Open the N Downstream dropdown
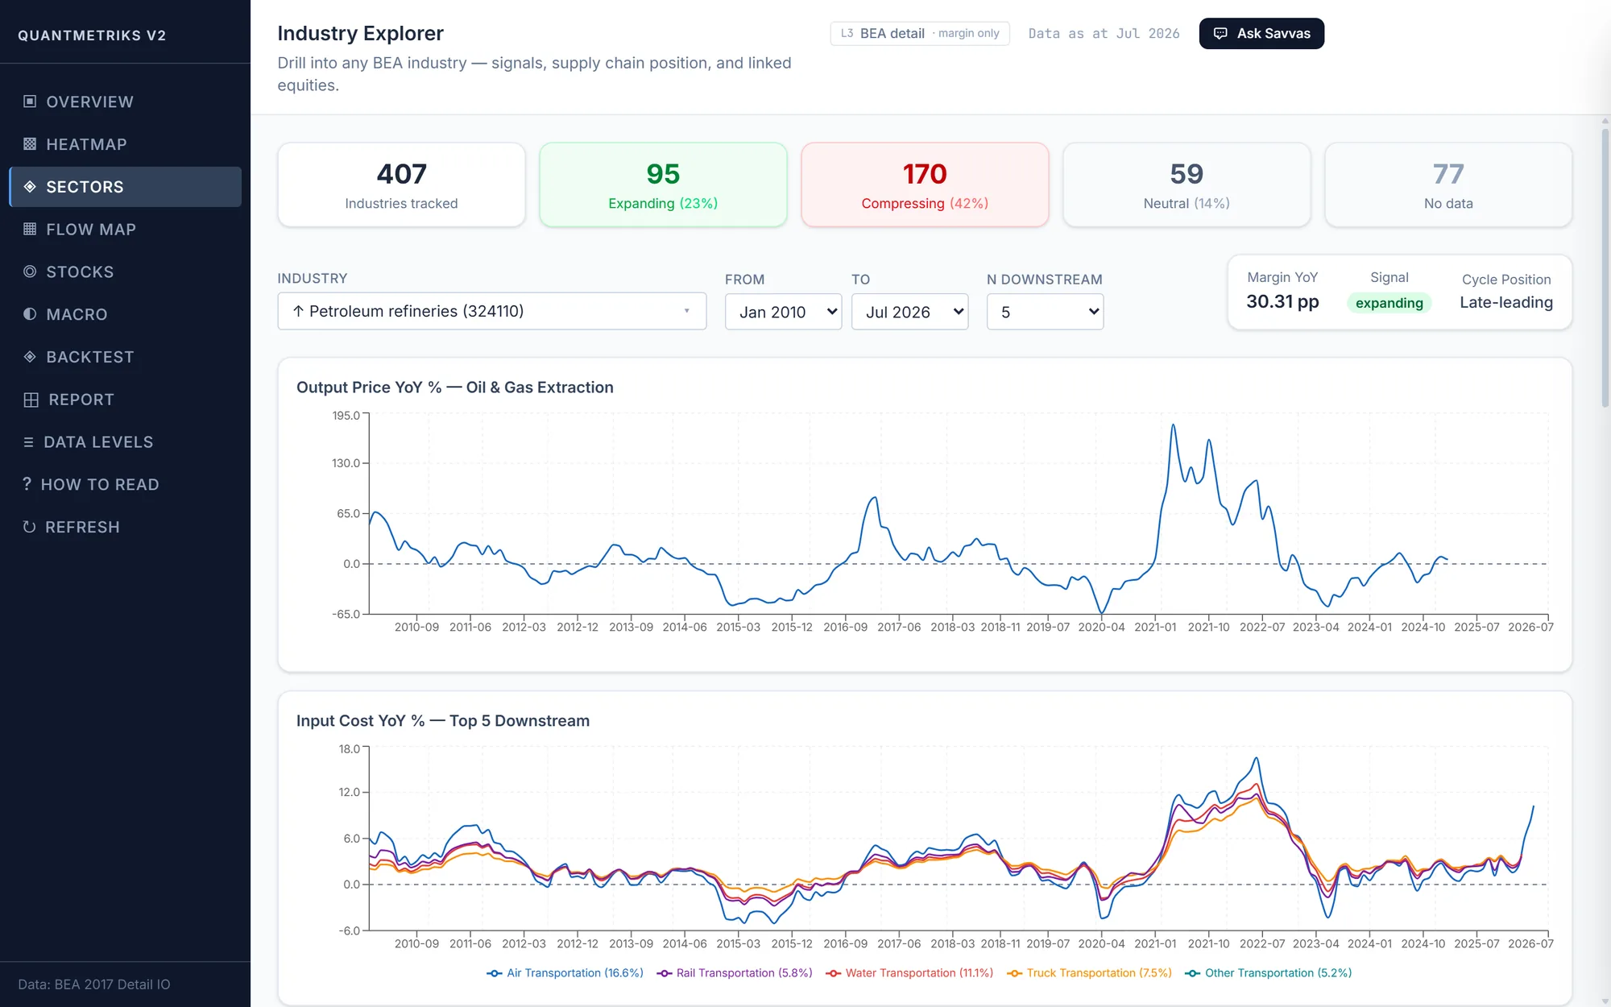The width and height of the screenshot is (1611, 1007). (x=1045, y=312)
